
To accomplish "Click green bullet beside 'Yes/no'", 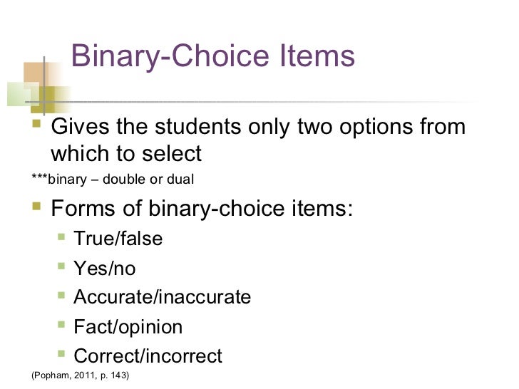I will 61,266.
